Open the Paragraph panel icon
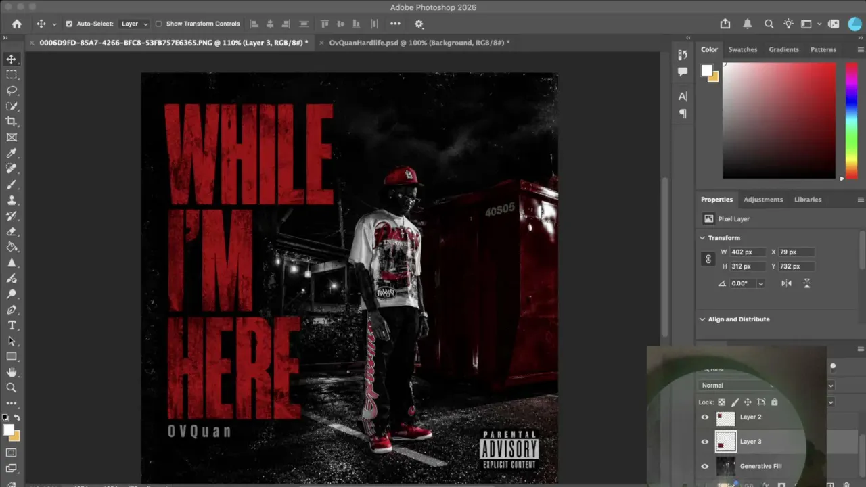The width and height of the screenshot is (866, 487). tap(683, 113)
